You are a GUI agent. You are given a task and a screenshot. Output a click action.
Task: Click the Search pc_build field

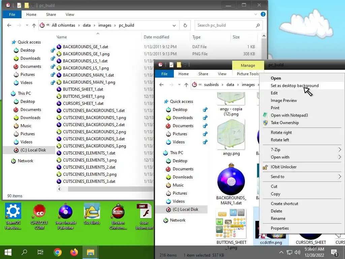pyautogui.click(x=228, y=25)
